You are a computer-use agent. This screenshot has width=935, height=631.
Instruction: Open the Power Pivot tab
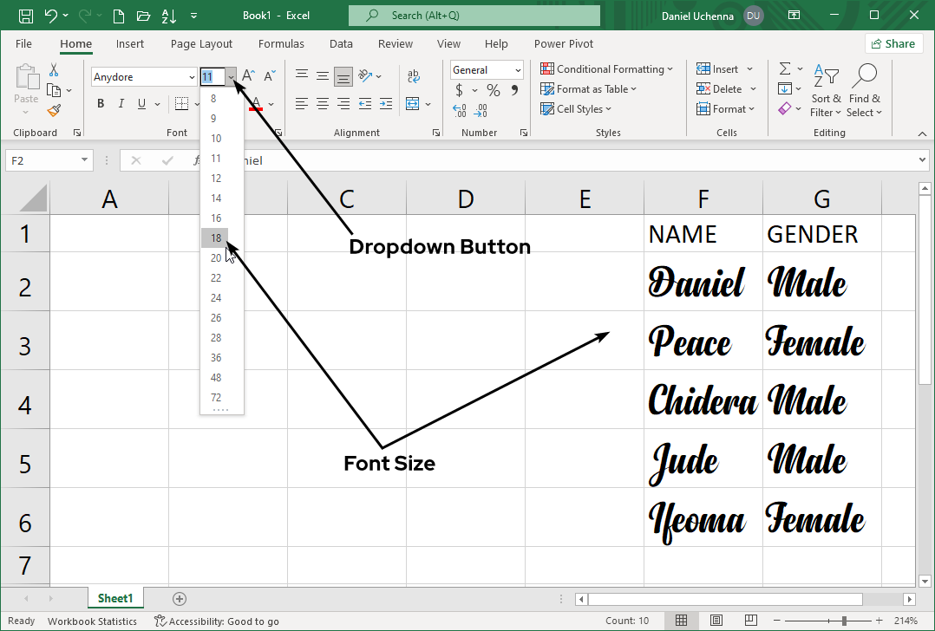pyautogui.click(x=563, y=43)
